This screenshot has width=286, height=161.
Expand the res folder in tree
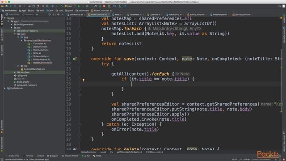pos(18,66)
